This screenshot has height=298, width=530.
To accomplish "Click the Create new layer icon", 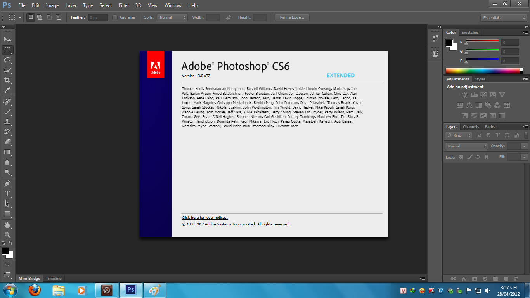I will [506, 279].
